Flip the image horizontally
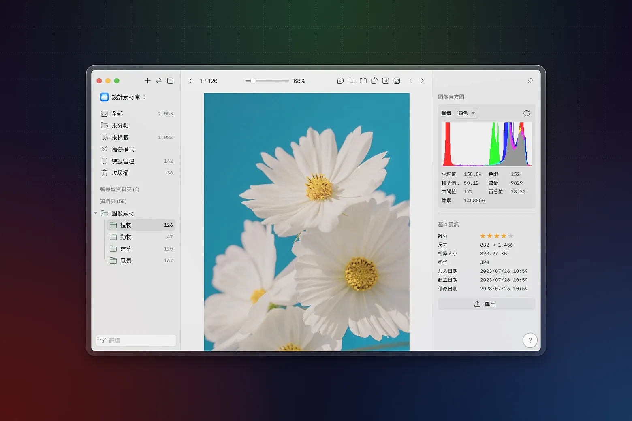Image resolution: width=632 pixels, height=421 pixels. (x=363, y=81)
